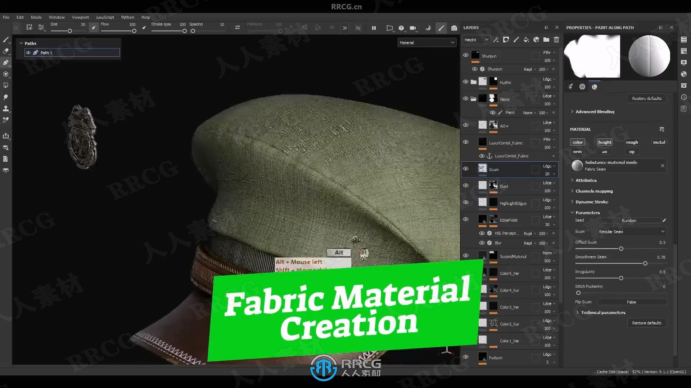Open the Mode menu

click(x=36, y=17)
